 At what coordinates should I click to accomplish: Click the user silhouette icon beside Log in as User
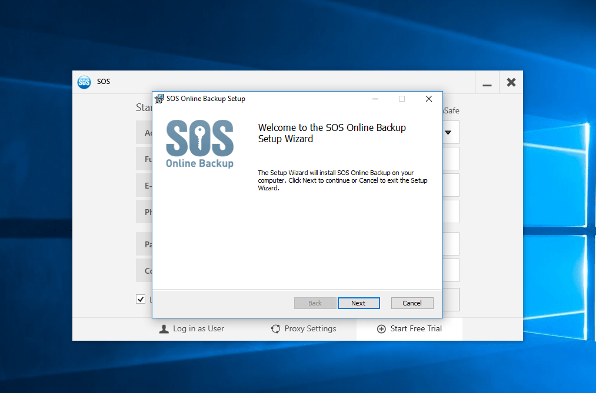click(164, 329)
